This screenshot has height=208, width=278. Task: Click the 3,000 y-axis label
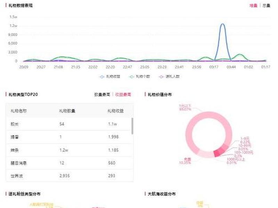click(13, 52)
